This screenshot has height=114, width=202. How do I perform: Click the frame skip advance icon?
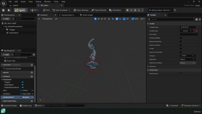click(131, 10)
